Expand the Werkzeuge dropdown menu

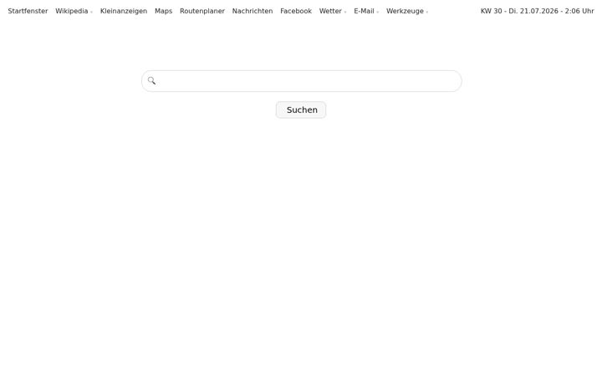tap(407, 11)
